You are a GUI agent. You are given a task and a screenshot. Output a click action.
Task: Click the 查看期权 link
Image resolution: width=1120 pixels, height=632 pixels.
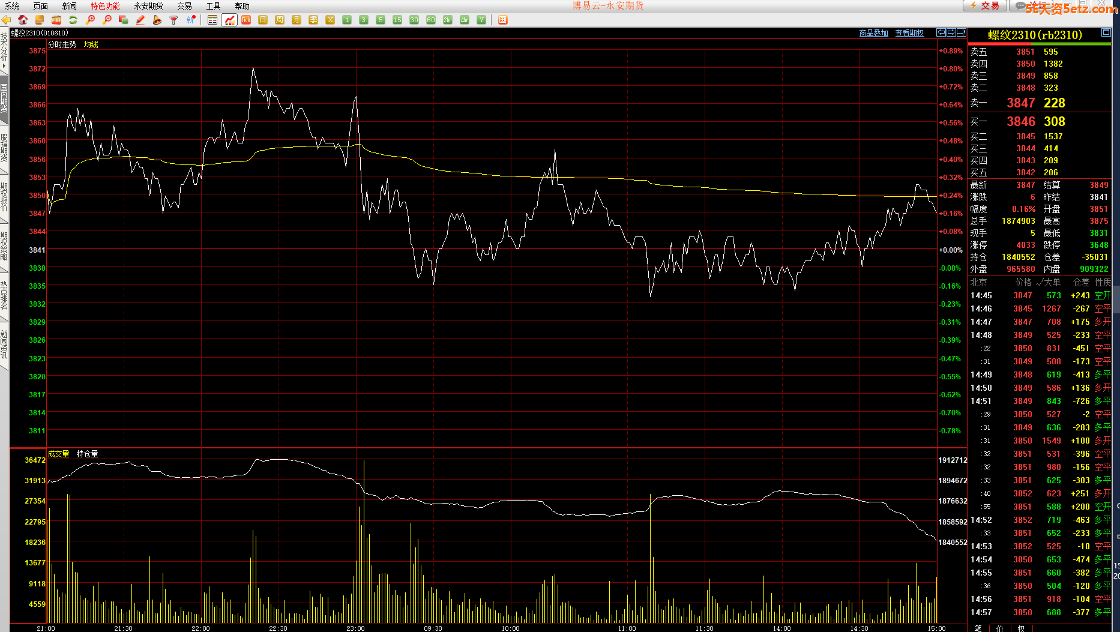click(x=910, y=33)
